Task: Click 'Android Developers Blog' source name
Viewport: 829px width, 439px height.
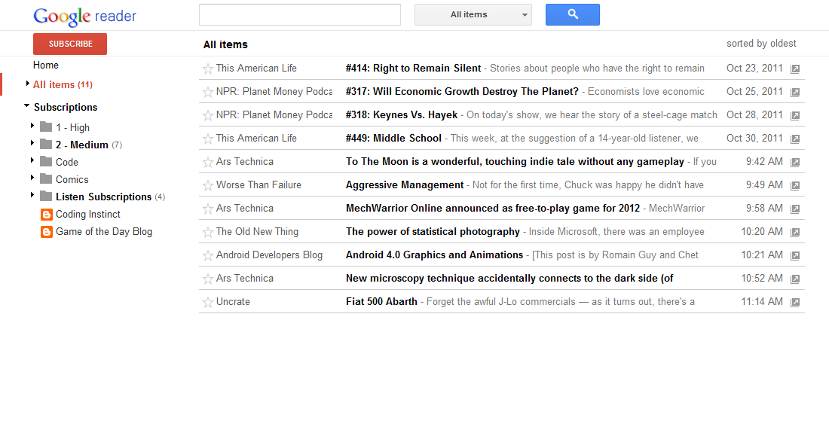Action: click(269, 255)
